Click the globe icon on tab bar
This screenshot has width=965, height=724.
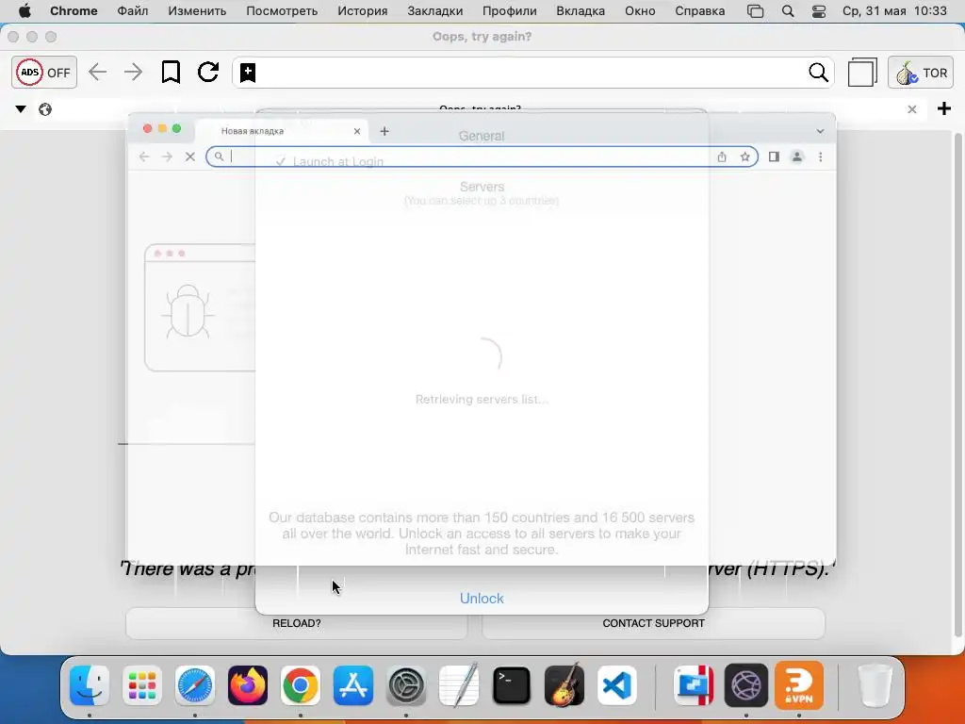45,109
